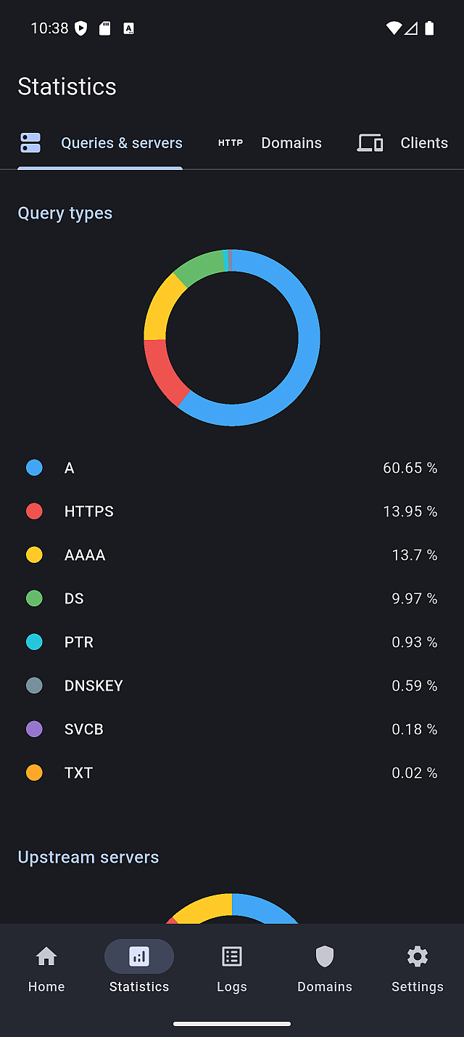Tap the red HTTPS legend dot
Screen dimensions: 464x1037
34,511
